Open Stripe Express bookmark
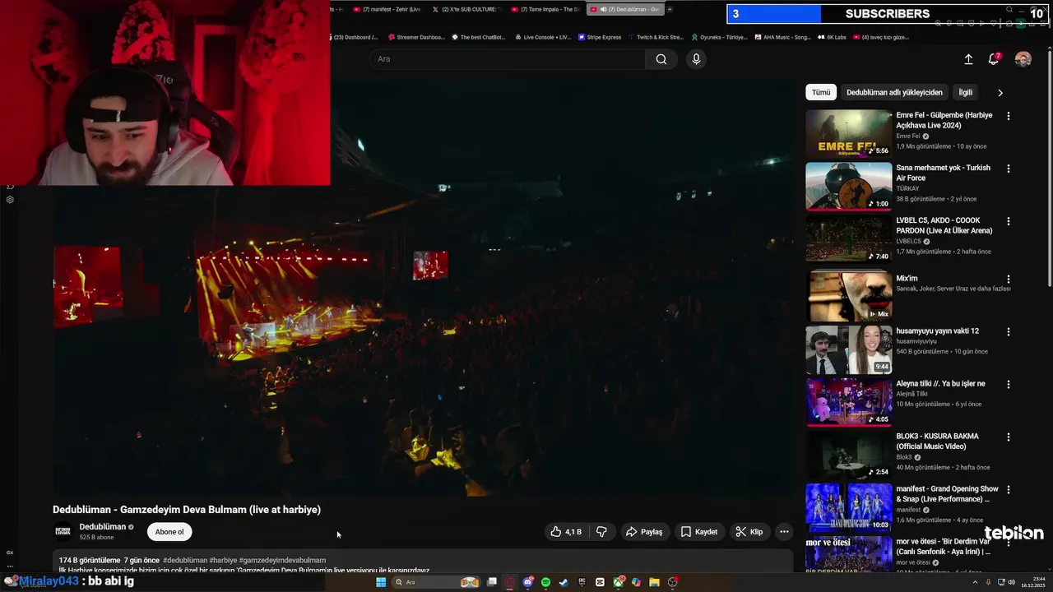This screenshot has width=1053, height=592. pos(600,37)
